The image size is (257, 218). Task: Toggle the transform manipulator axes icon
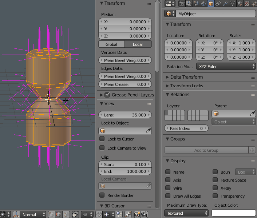click(x=16, y=214)
